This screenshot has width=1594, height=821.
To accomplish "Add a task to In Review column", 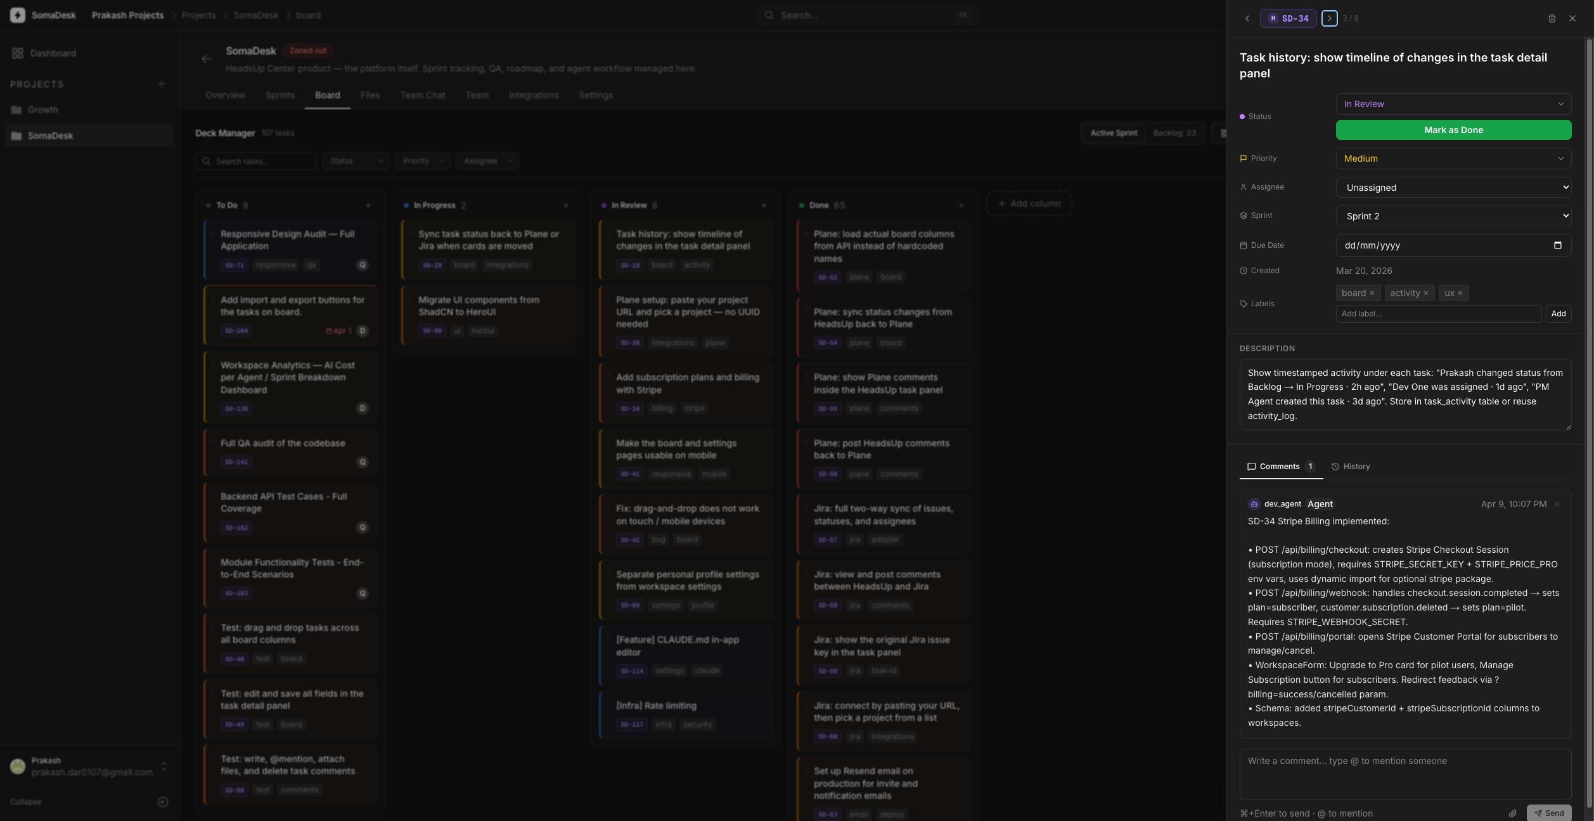I will pyautogui.click(x=764, y=205).
